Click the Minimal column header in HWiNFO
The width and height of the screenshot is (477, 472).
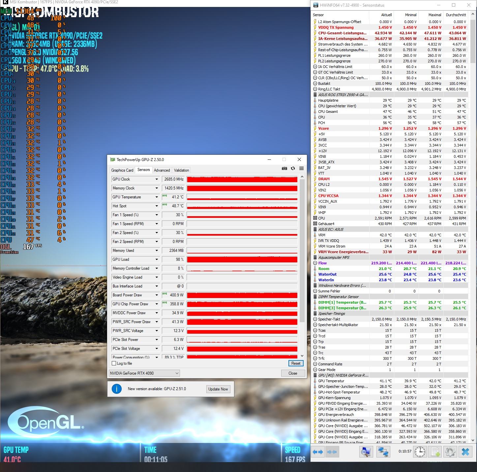click(406, 15)
